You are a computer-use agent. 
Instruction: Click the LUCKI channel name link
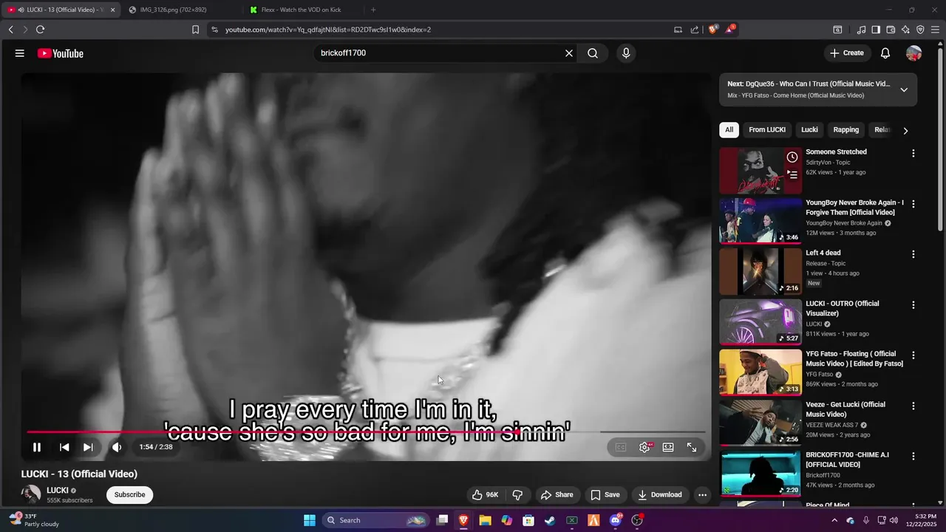tap(58, 490)
